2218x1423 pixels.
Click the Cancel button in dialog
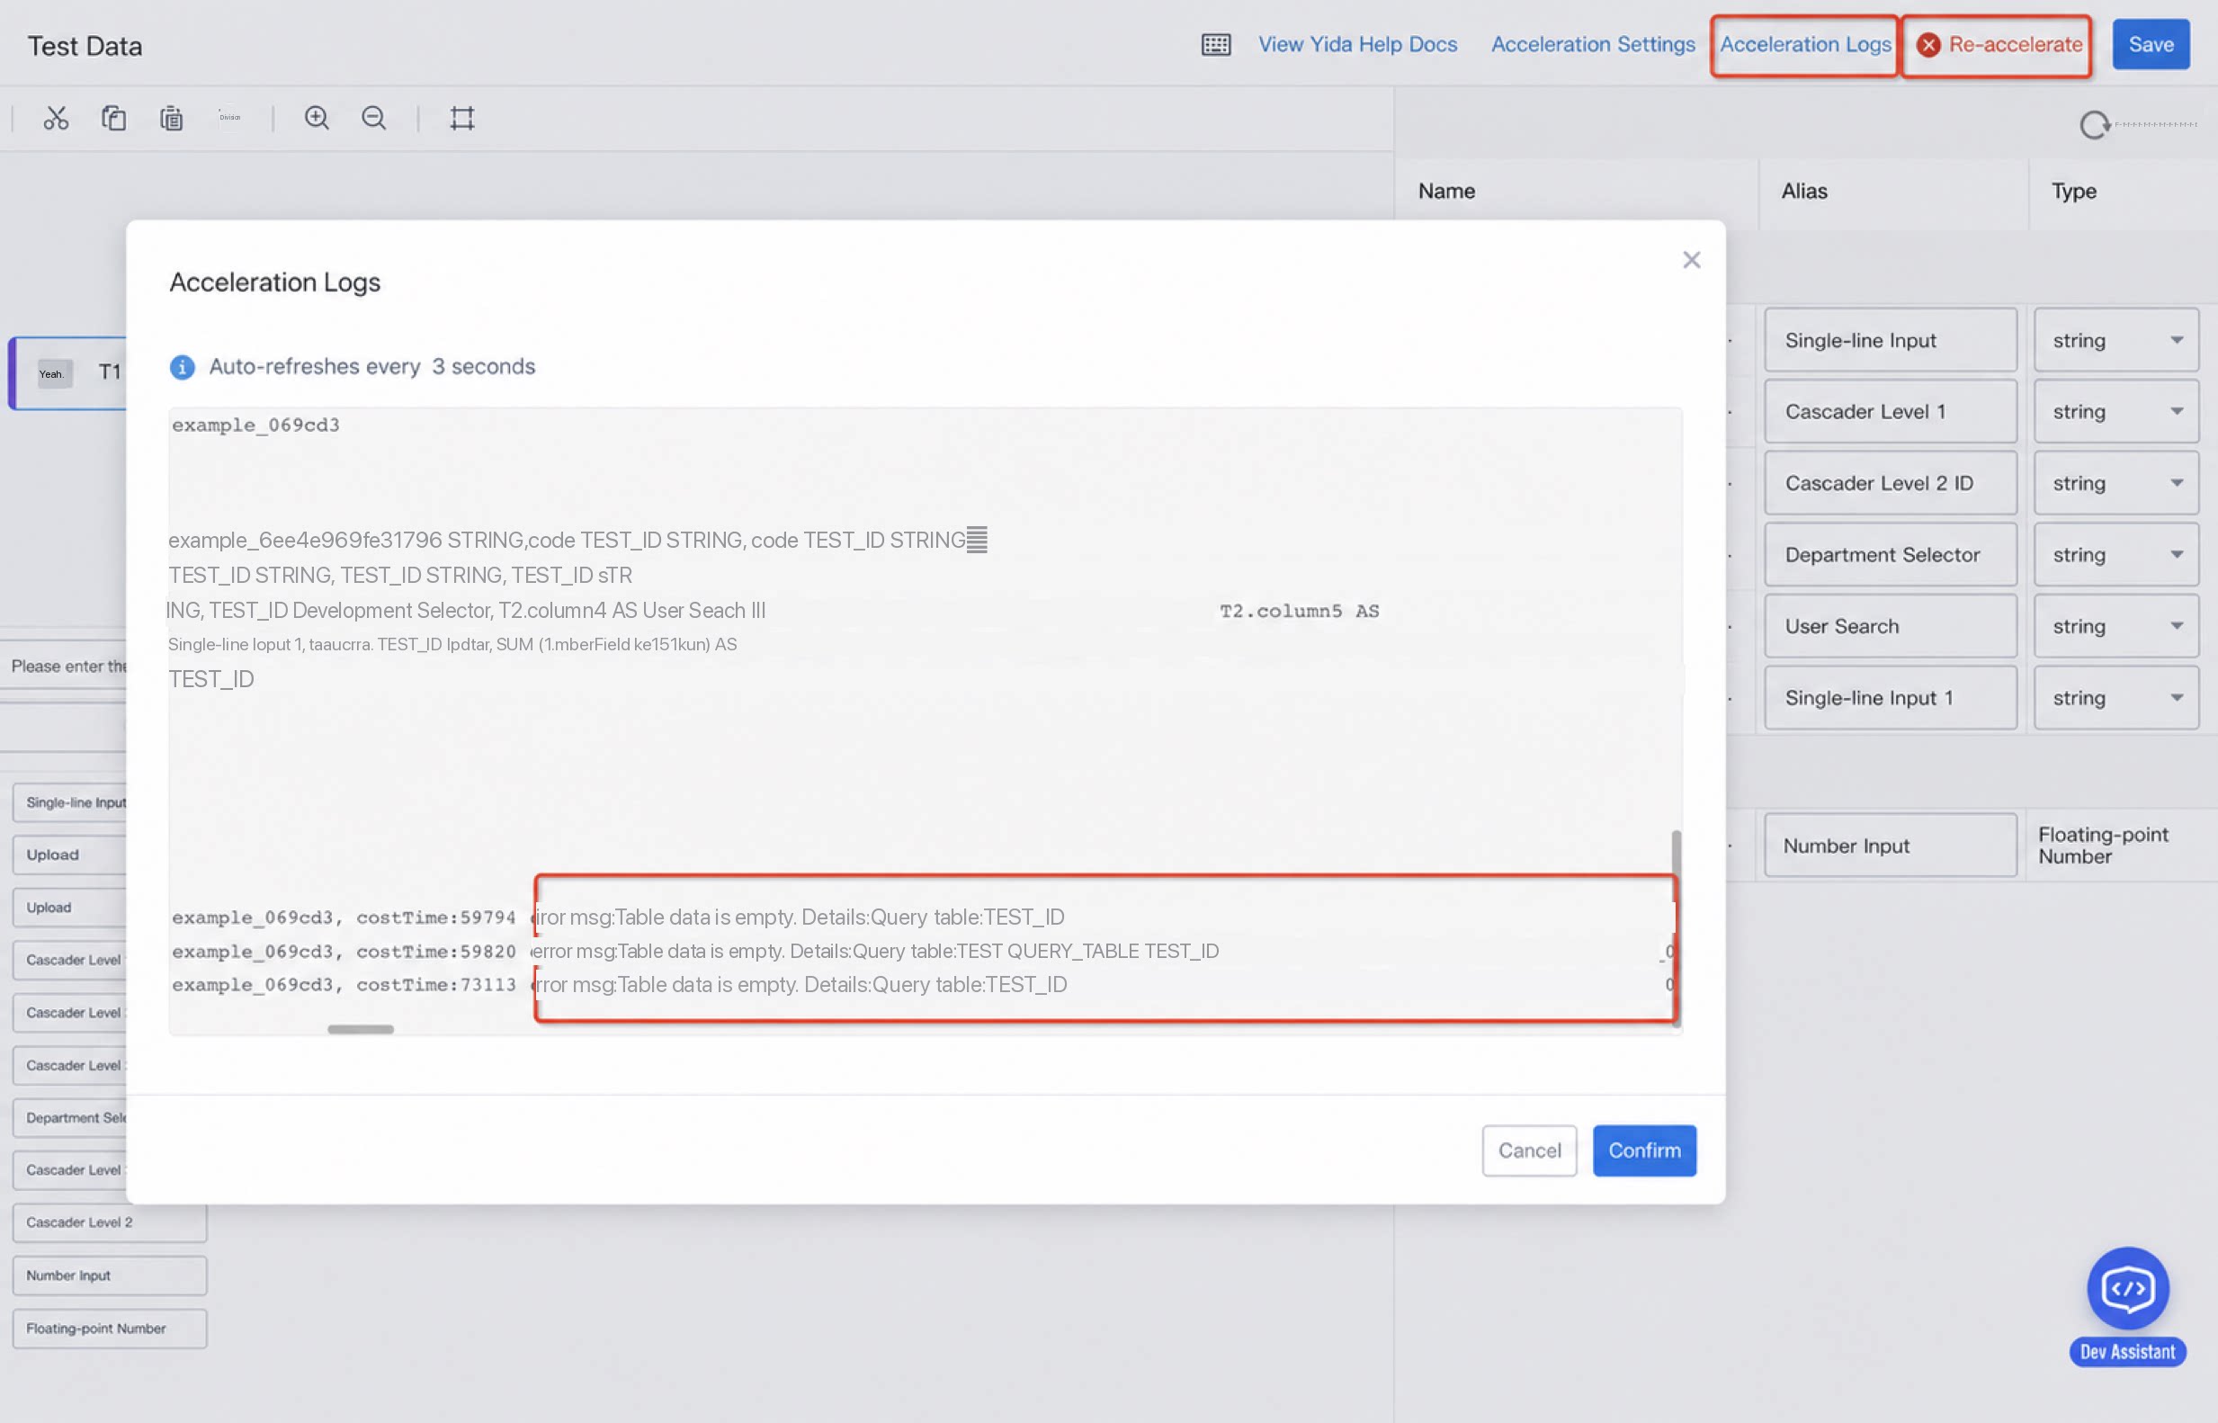pos(1529,1150)
